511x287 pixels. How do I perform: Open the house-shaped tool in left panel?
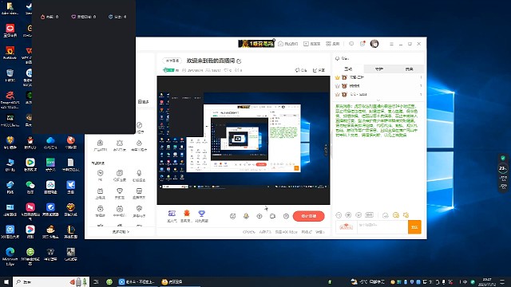[100, 145]
